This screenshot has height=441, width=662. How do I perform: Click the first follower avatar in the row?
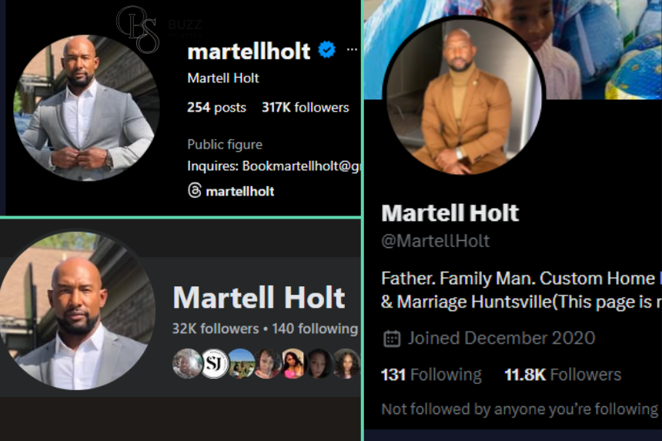click(x=187, y=363)
